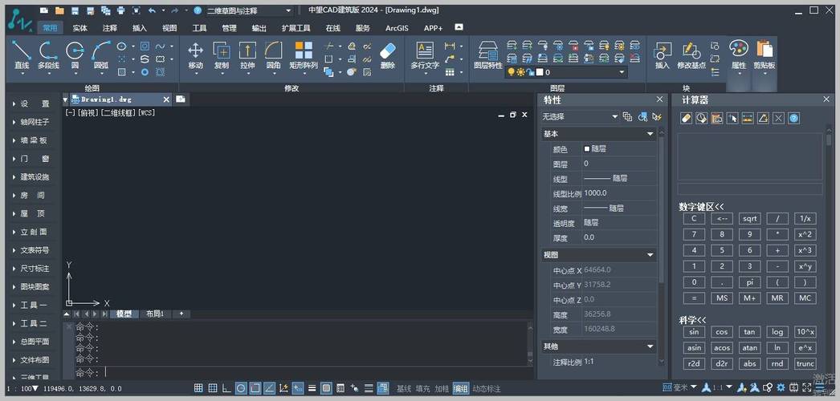Switch to the 布局1 layout tab
840x401 pixels.
[x=154, y=314]
